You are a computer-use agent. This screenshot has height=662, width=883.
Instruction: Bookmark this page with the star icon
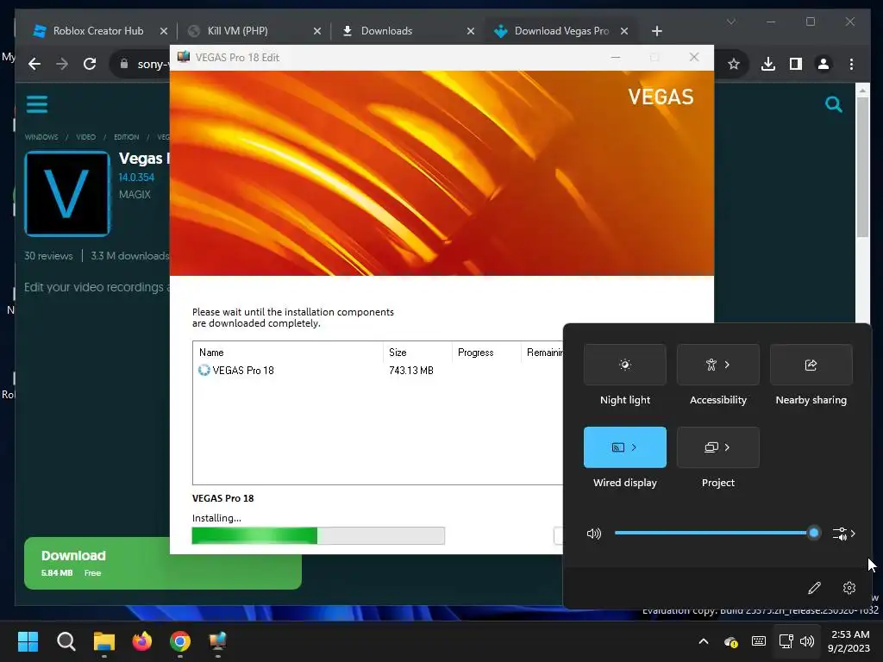click(733, 64)
